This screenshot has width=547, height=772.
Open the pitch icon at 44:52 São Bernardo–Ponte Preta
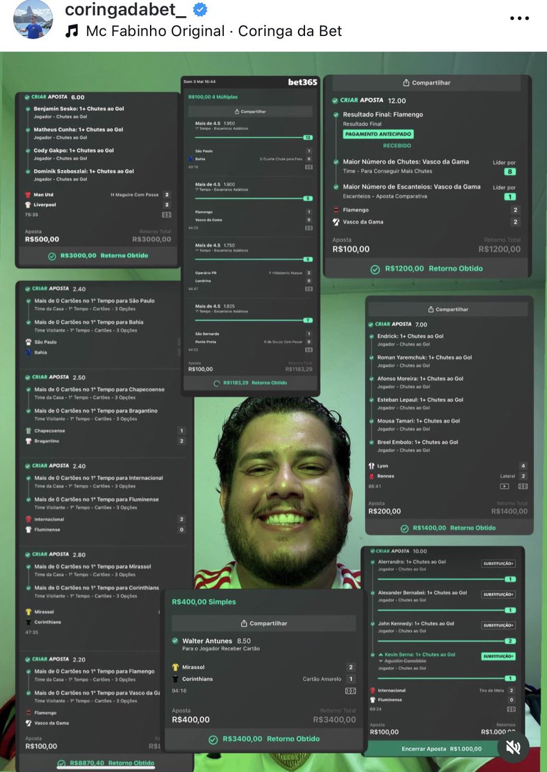coord(309,350)
